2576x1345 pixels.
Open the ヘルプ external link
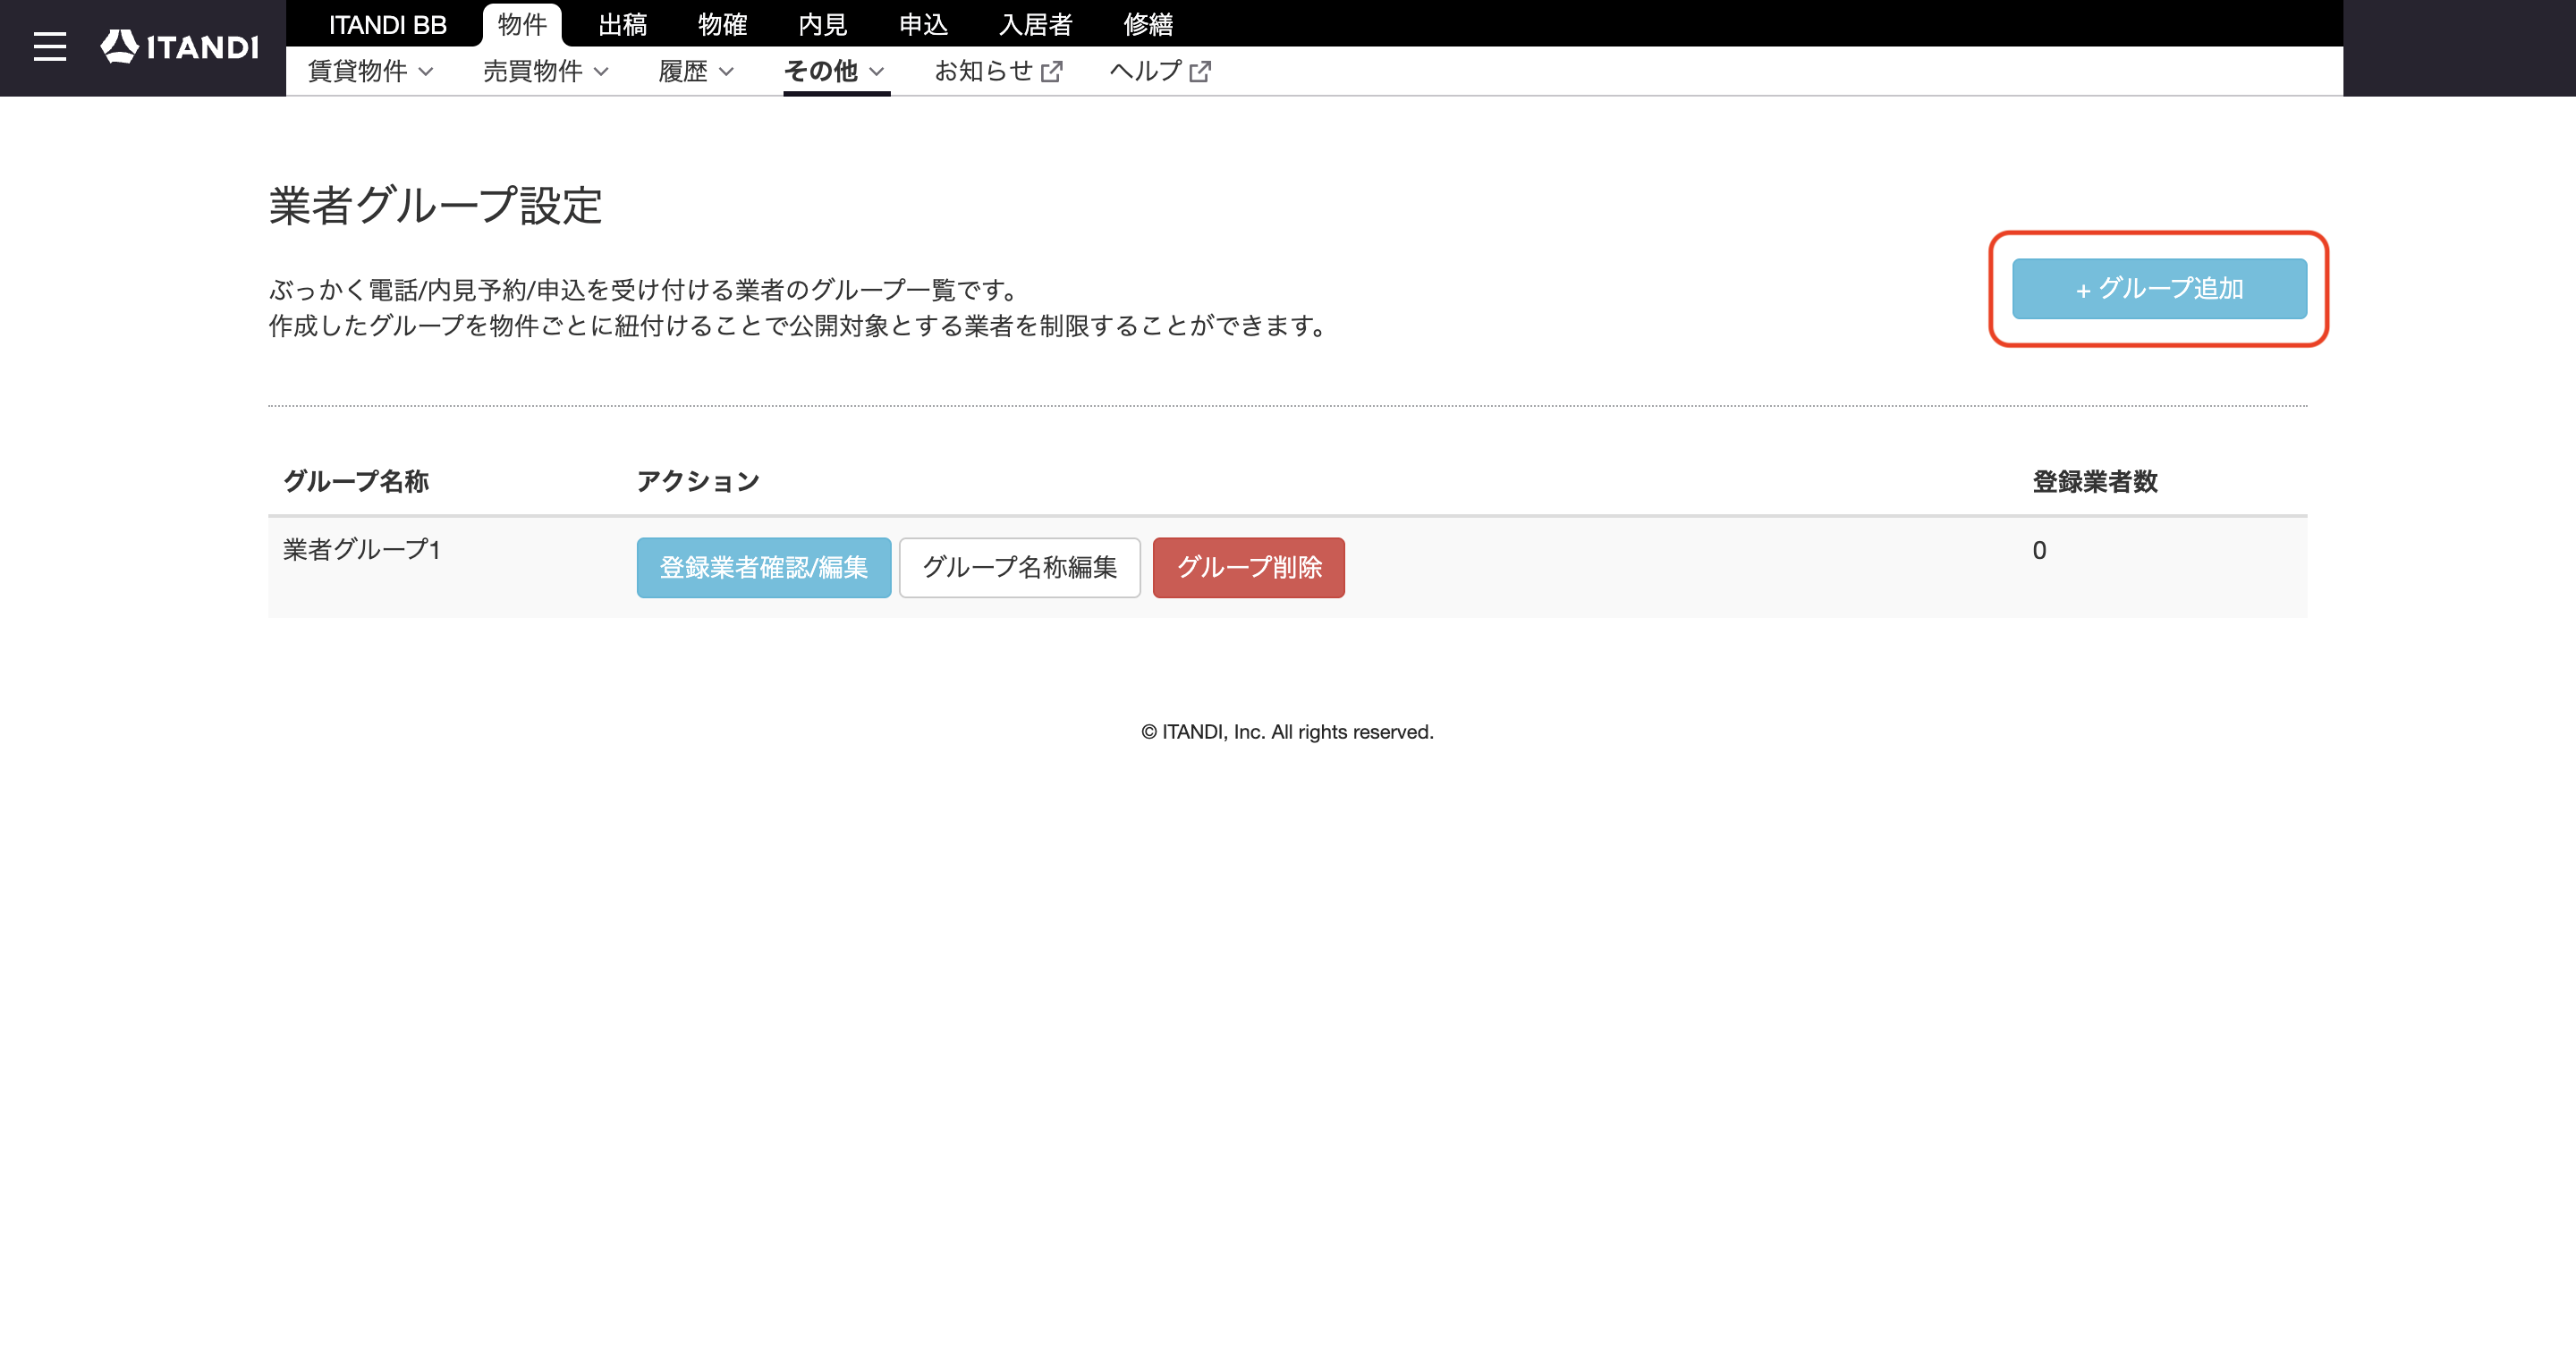(x=1160, y=71)
